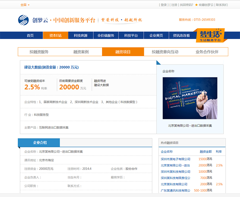Select the 投融资服务 tab

(x=39, y=51)
